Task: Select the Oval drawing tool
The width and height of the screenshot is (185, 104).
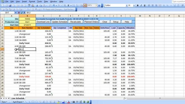Action: click(x=36, y=102)
